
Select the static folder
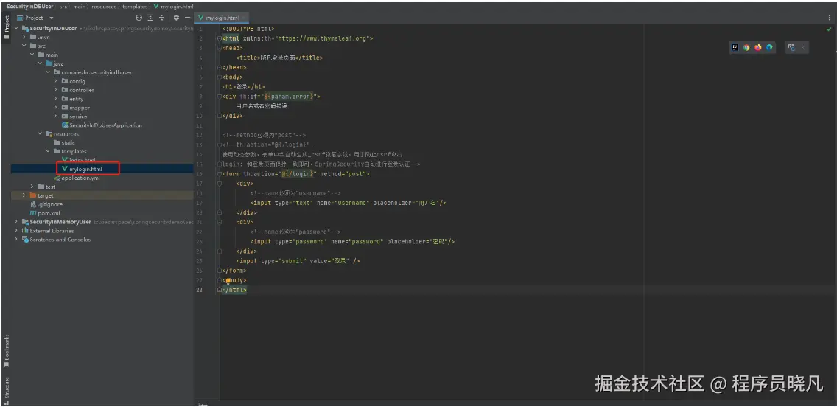click(x=65, y=142)
